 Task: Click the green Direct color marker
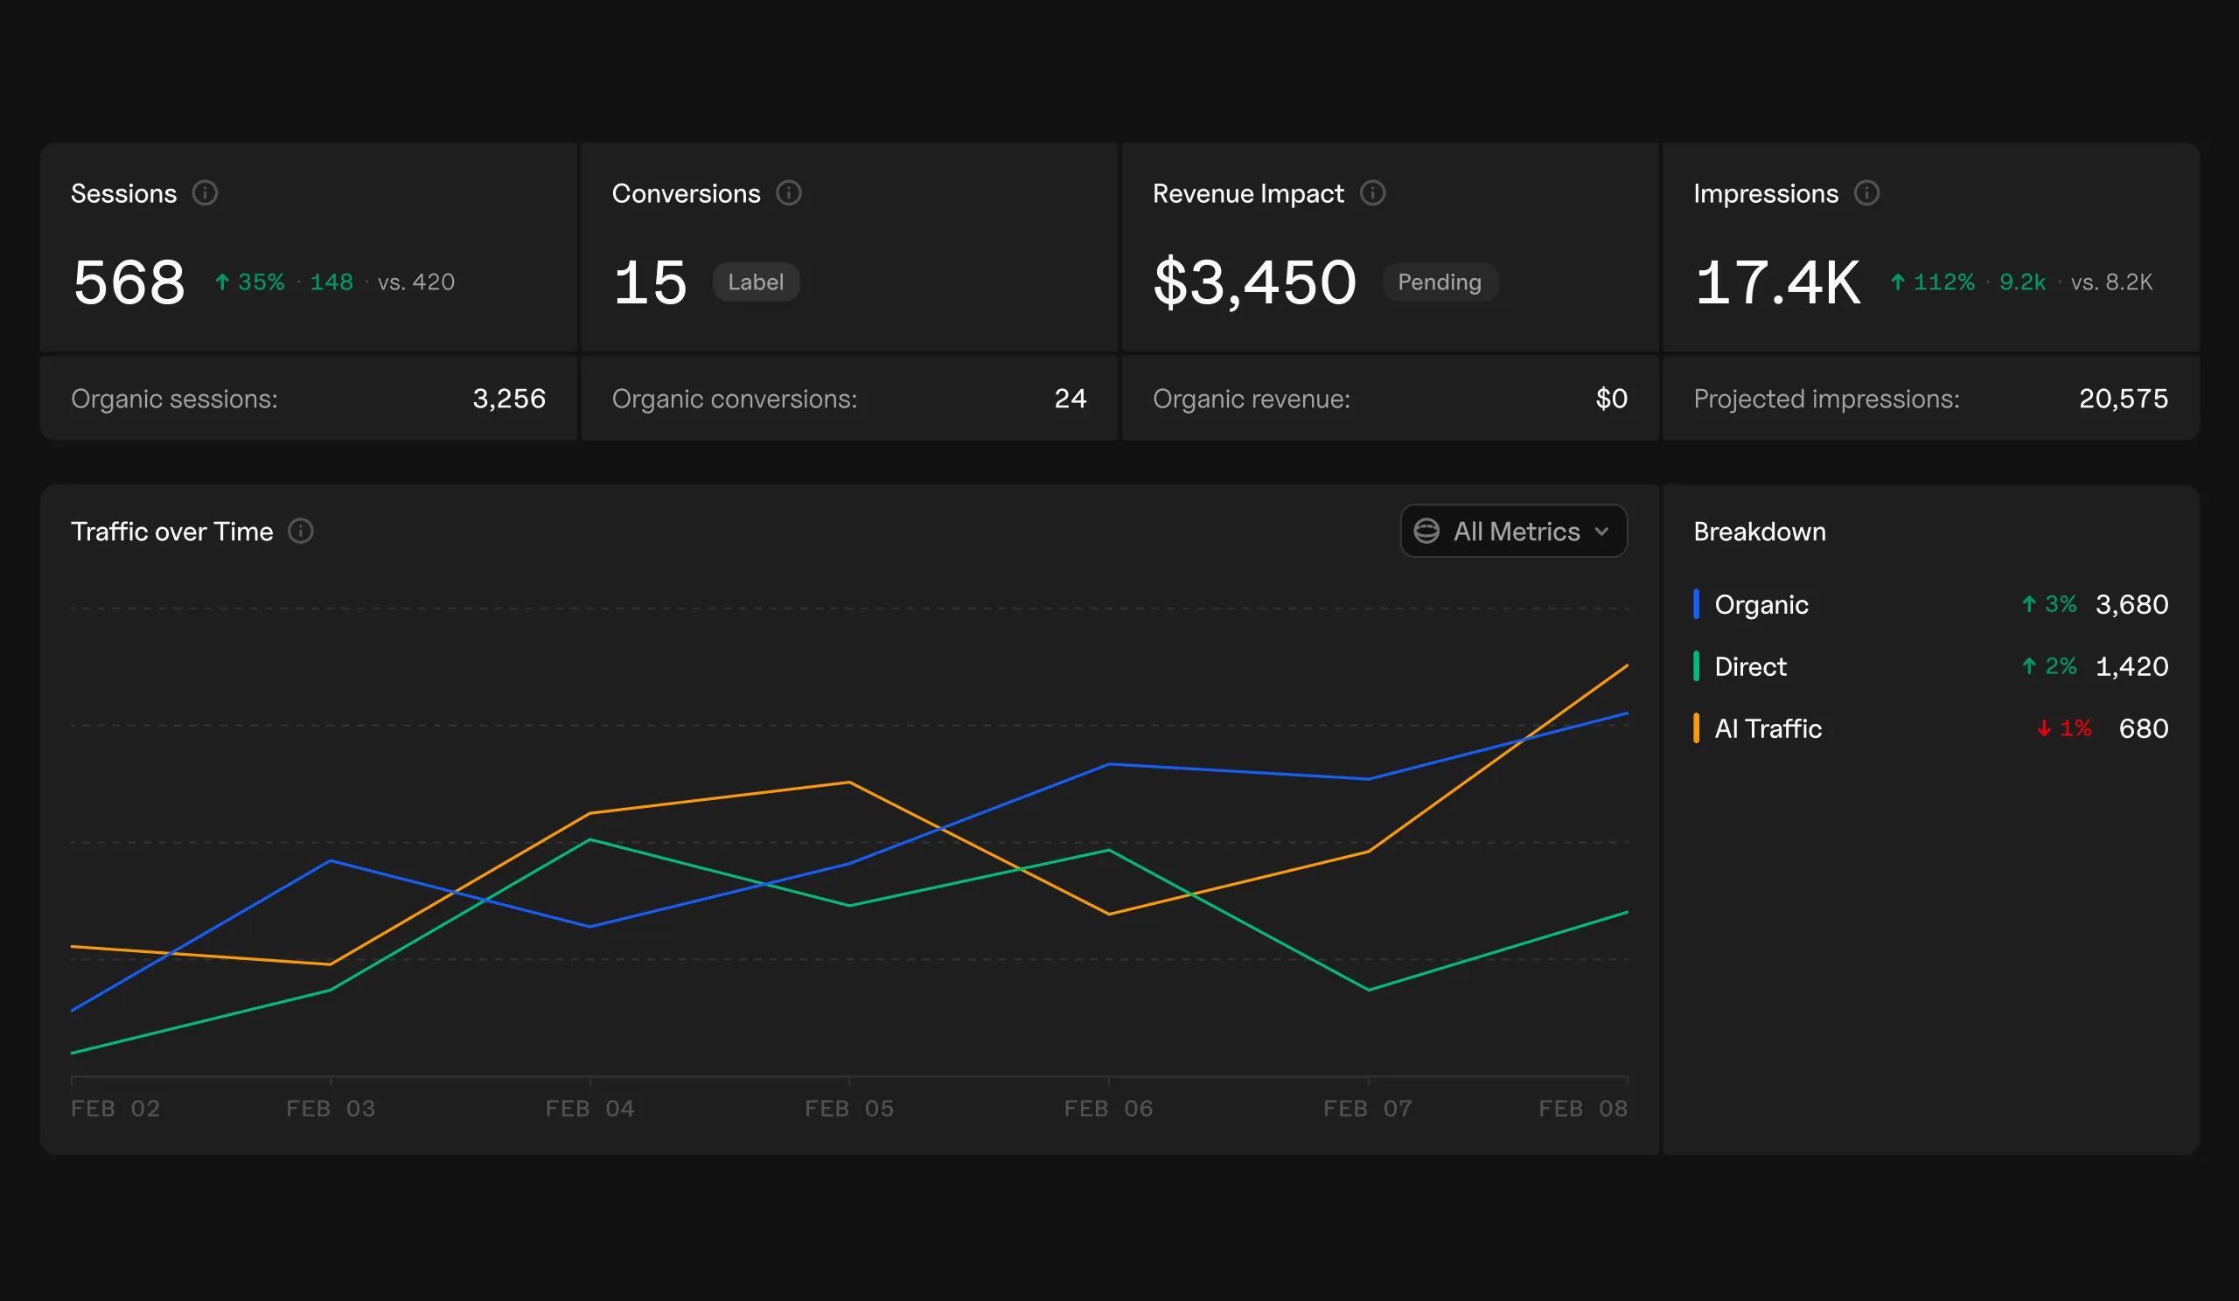[x=1697, y=666]
